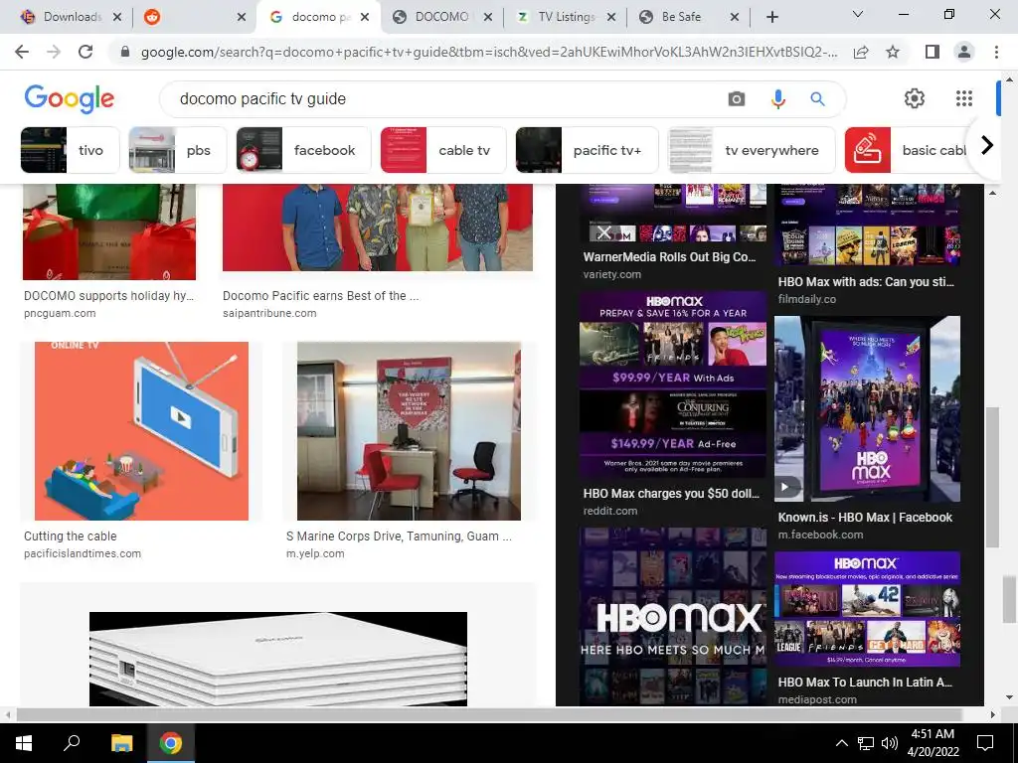Image resolution: width=1018 pixels, height=763 pixels.
Task: Open S Marine Corps Drive title link
Action: 399,535
